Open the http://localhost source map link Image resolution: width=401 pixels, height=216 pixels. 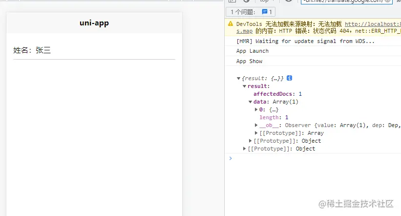[373, 24]
